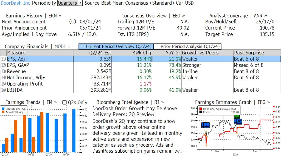Click the Target Price value 135.15
Screen dimensions: 281x157
(267, 34)
